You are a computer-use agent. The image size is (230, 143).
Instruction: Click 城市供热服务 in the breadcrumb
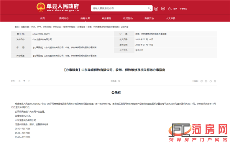tap(69, 27)
